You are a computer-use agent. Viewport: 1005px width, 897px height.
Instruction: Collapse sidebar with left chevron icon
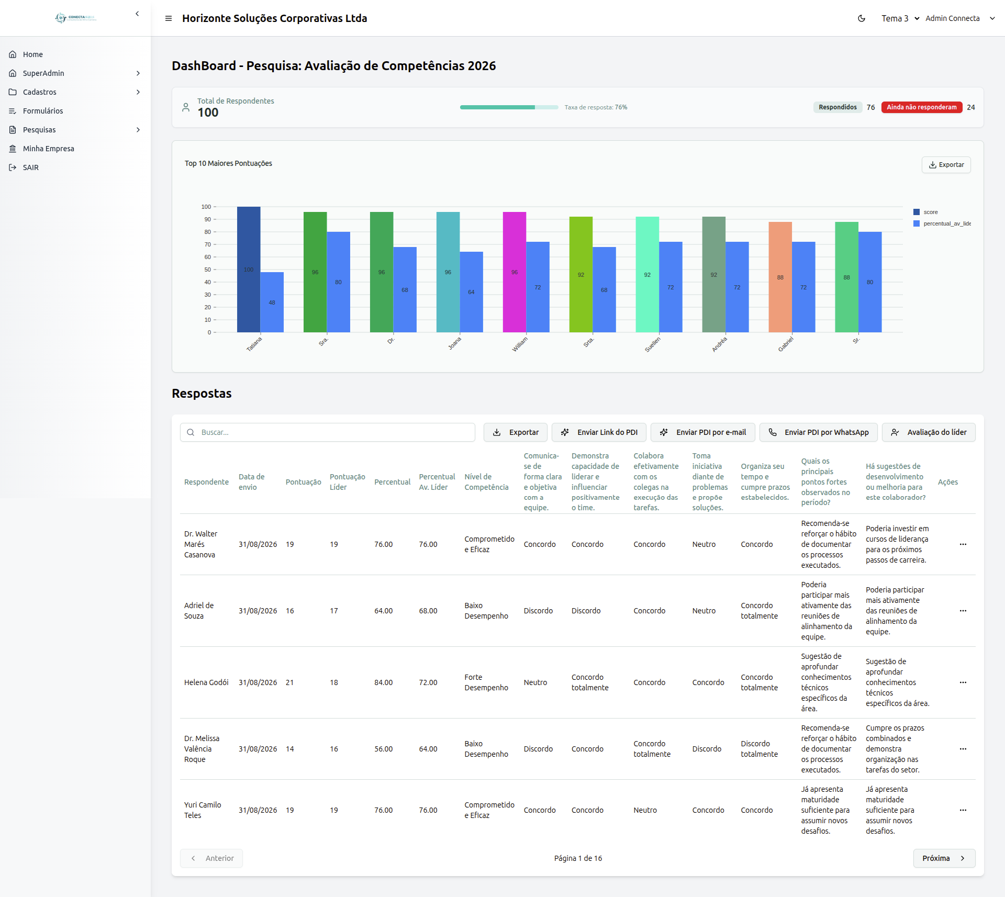pyautogui.click(x=137, y=14)
